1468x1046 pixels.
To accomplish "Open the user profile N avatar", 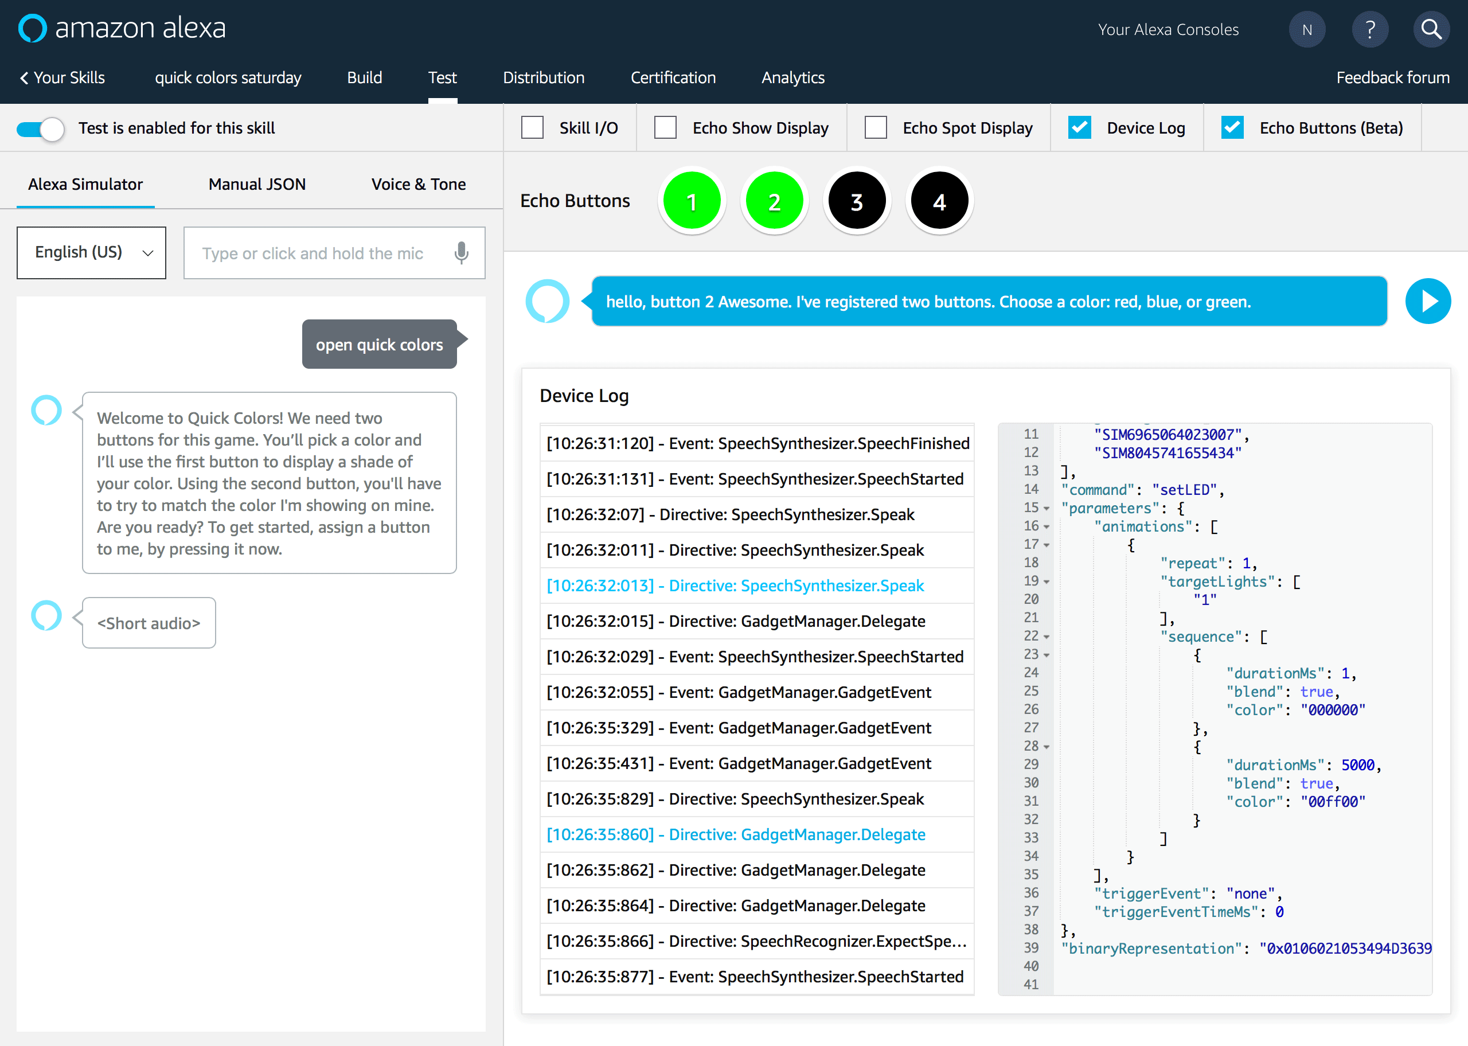I will [x=1306, y=29].
